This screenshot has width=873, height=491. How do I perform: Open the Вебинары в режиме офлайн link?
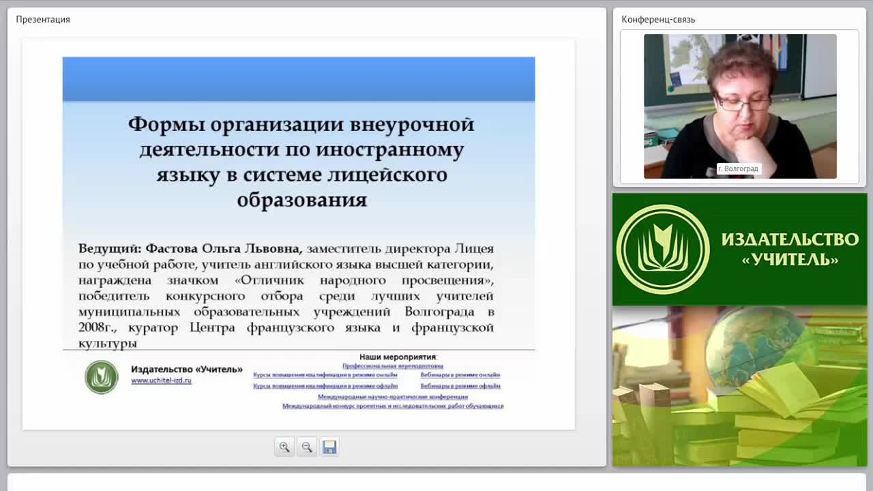pos(460,386)
